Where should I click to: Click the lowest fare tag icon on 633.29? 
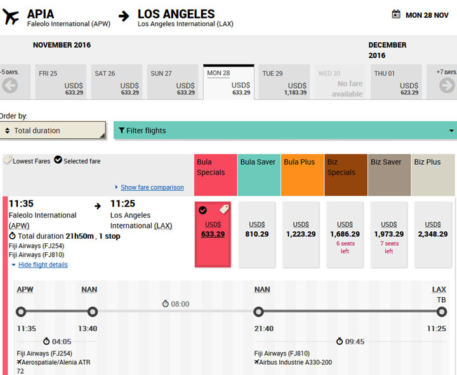point(224,210)
